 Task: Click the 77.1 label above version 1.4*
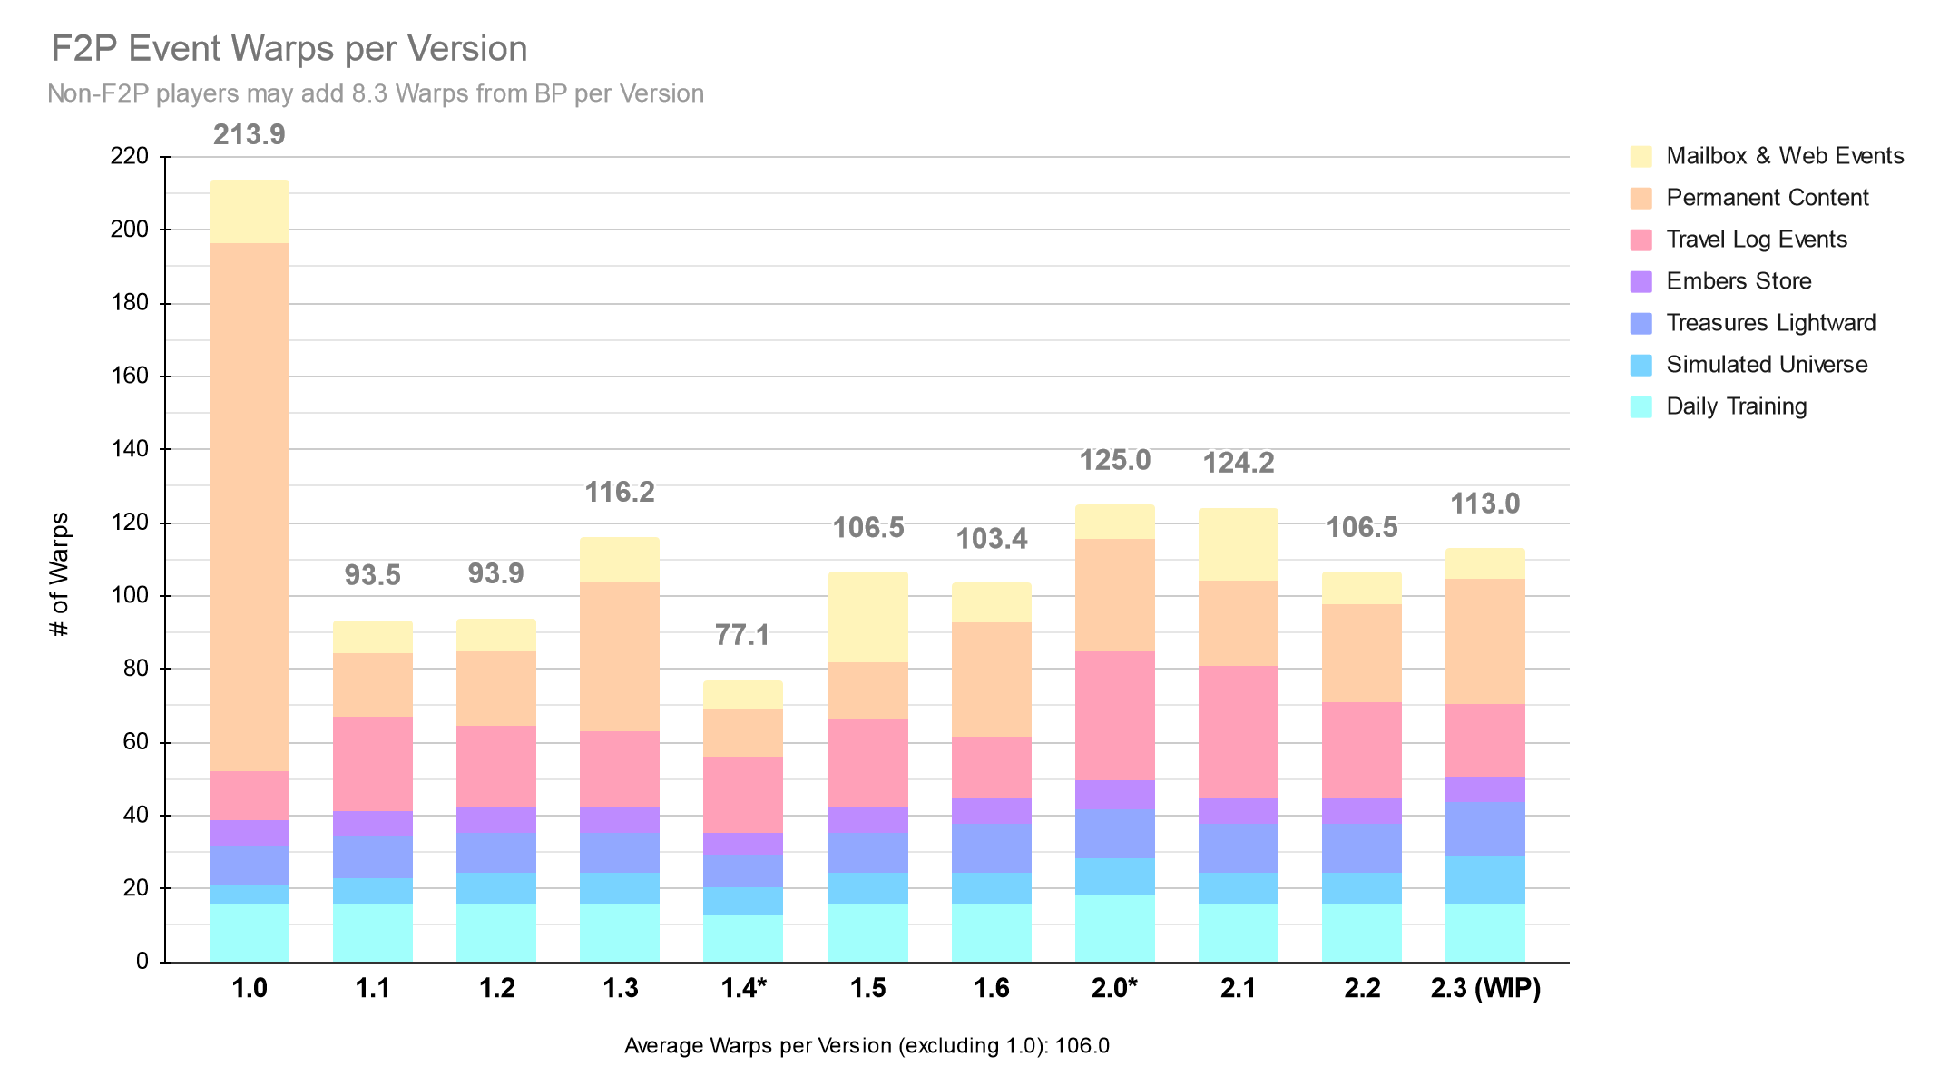click(742, 635)
